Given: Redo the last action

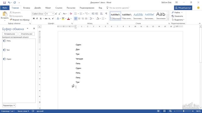Looking at the screenshot, I should click(x=15, y=3).
